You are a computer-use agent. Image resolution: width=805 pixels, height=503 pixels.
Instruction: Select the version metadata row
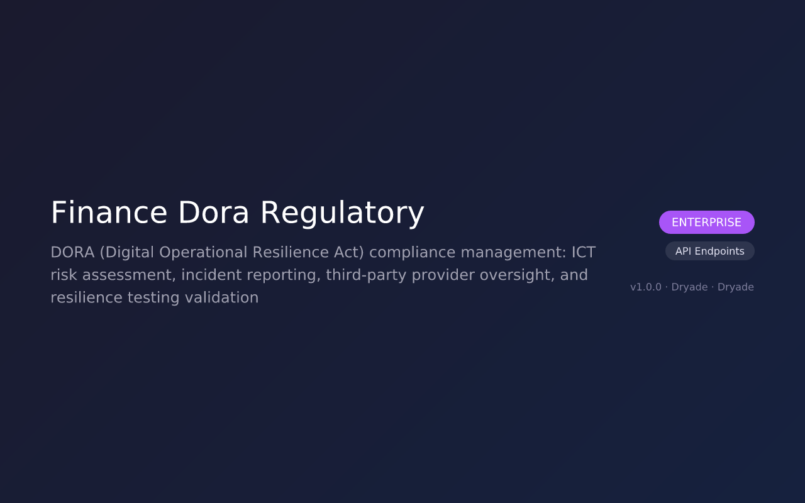click(x=692, y=287)
